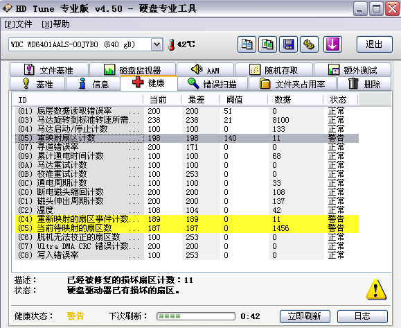Screen dimensions: 401x328
Task: Select row (C6) 脱机无法校正的扇区数
Action: click(x=187, y=237)
